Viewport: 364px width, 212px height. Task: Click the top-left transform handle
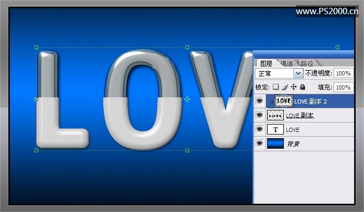(x=37, y=47)
